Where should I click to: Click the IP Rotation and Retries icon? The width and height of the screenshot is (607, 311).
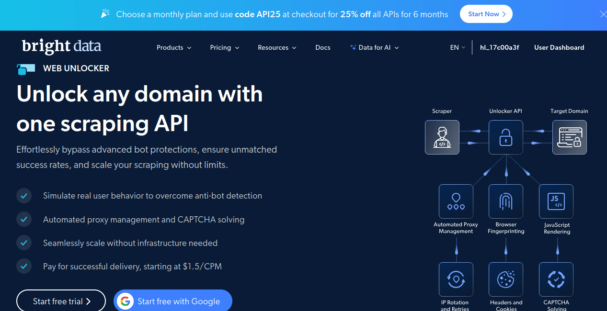[x=456, y=279]
